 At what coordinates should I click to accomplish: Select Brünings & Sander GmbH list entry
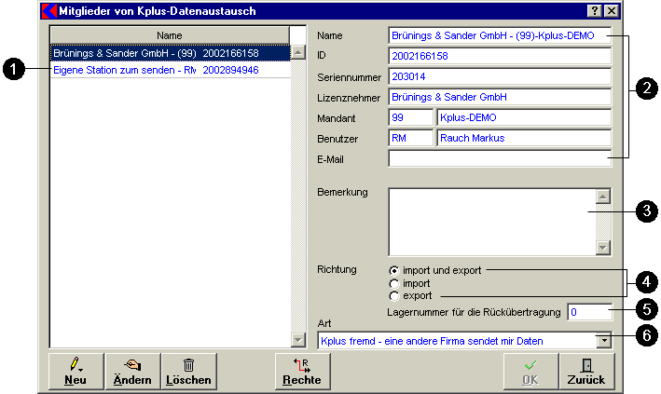124,54
